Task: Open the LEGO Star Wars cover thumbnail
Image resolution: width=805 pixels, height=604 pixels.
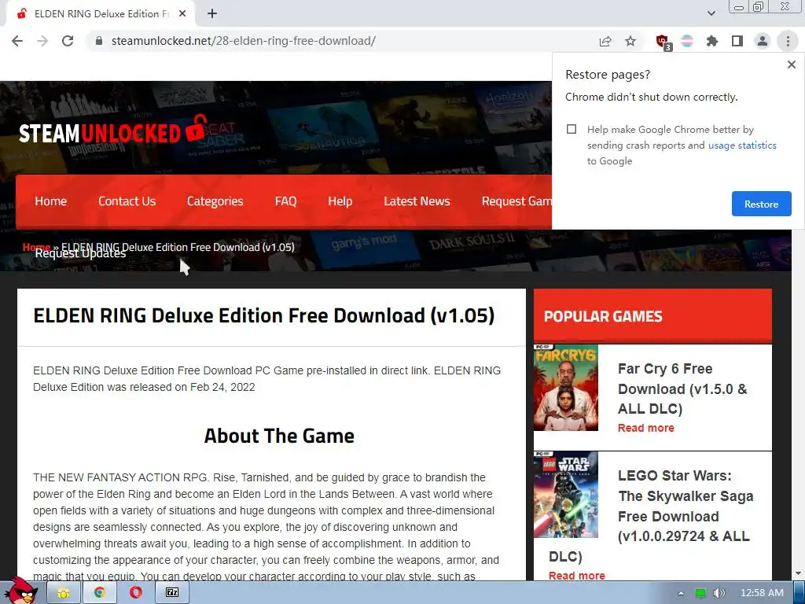Action: [x=566, y=494]
